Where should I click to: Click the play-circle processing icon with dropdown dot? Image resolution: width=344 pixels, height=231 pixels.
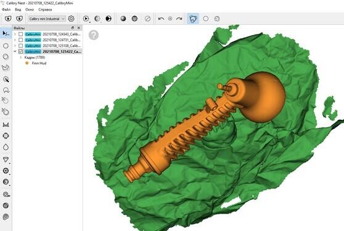pyautogui.click(x=86, y=19)
